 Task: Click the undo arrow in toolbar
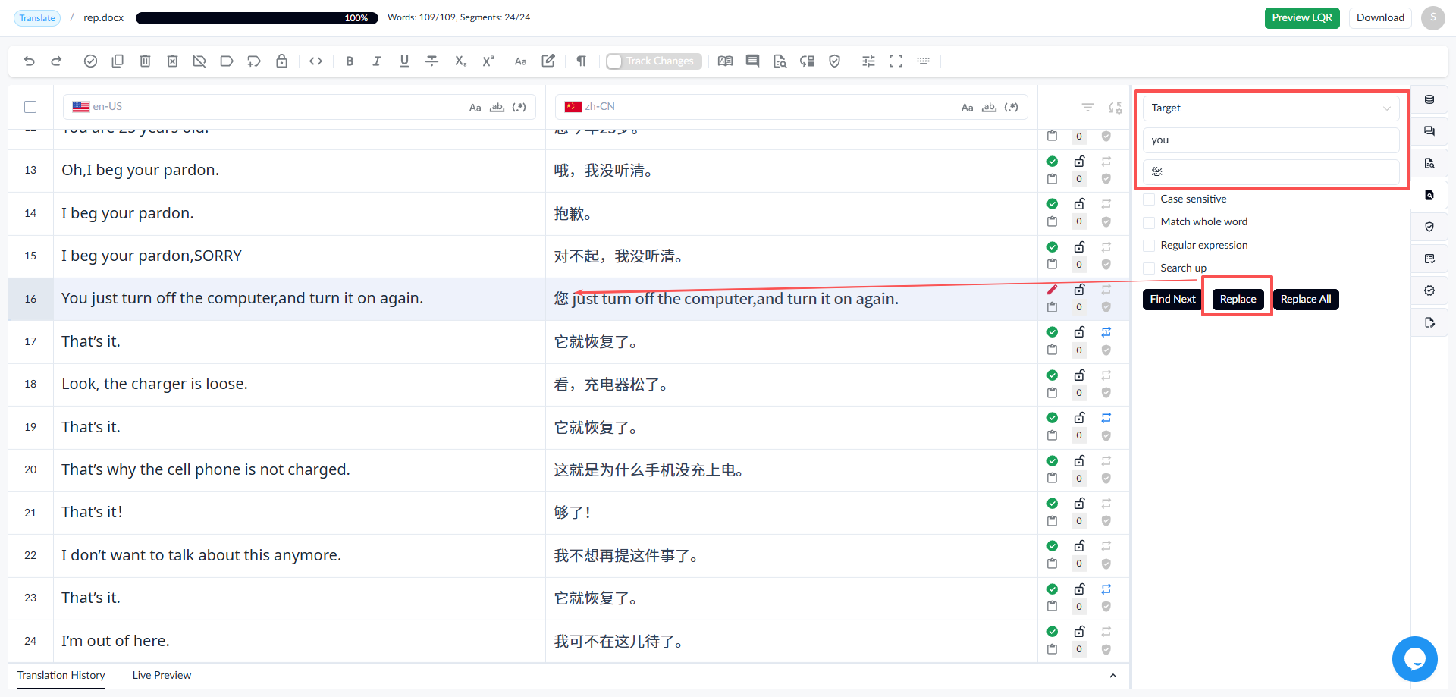click(x=30, y=61)
